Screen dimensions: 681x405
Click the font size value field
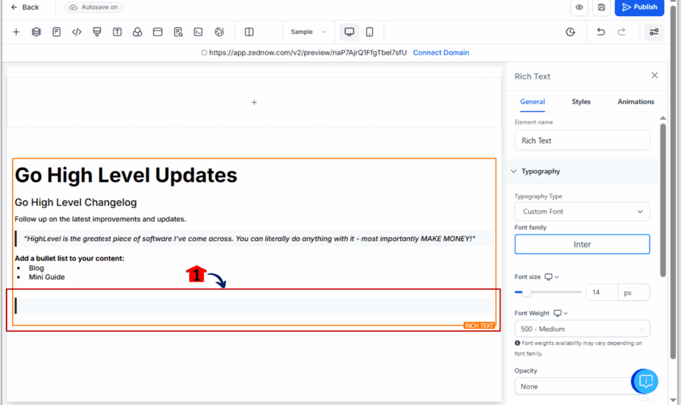(x=601, y=292)
